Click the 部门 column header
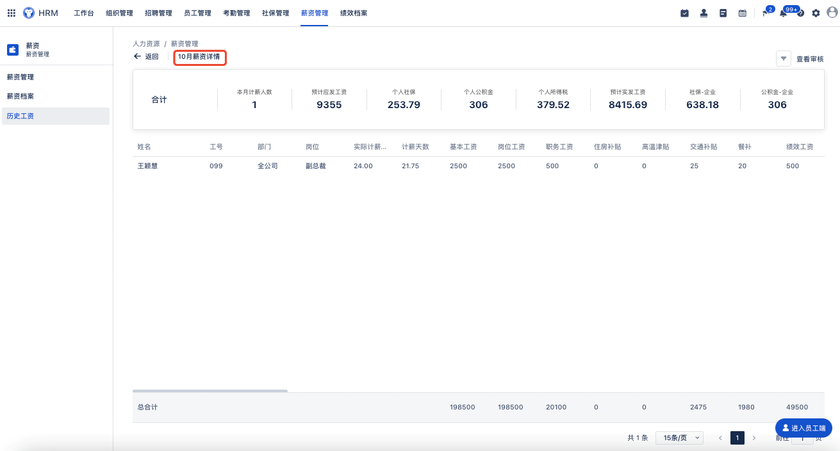Viewport: 840px width, 451px height. point(265,146)
